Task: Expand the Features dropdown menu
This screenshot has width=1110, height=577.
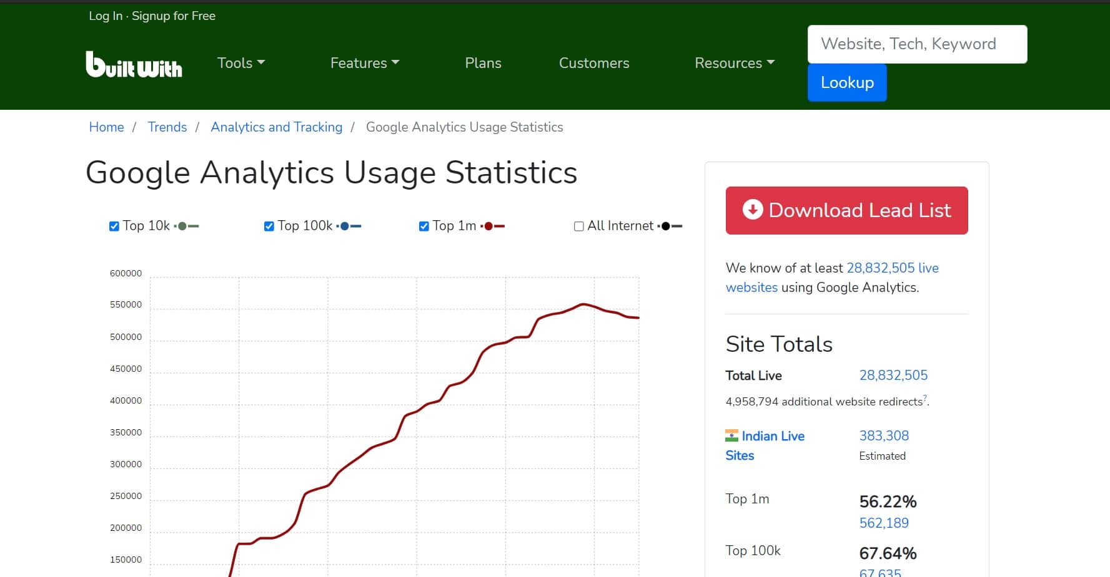Action: click(365, 63)
